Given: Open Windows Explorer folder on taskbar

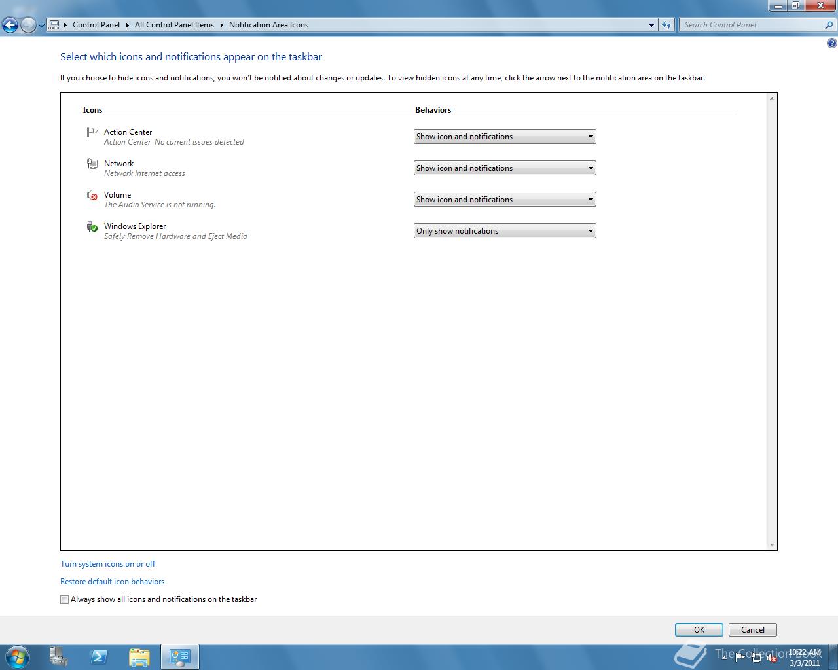Looking at the screenshot, I should (x=139, y=657).
